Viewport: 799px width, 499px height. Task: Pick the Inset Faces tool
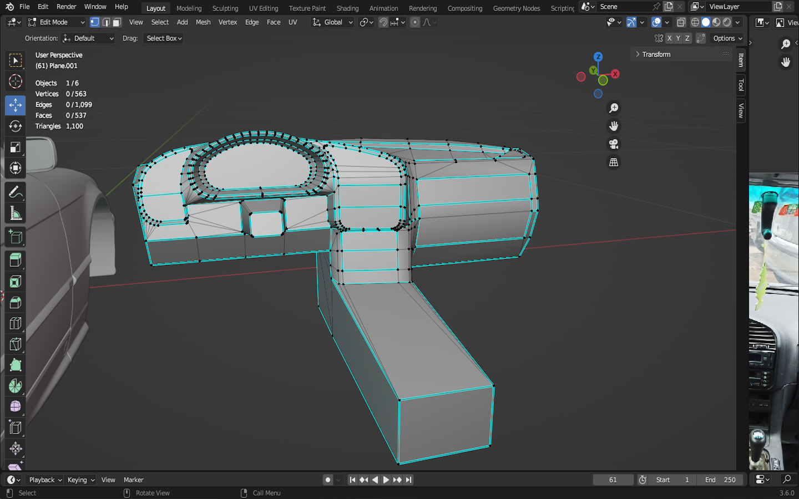15,282
